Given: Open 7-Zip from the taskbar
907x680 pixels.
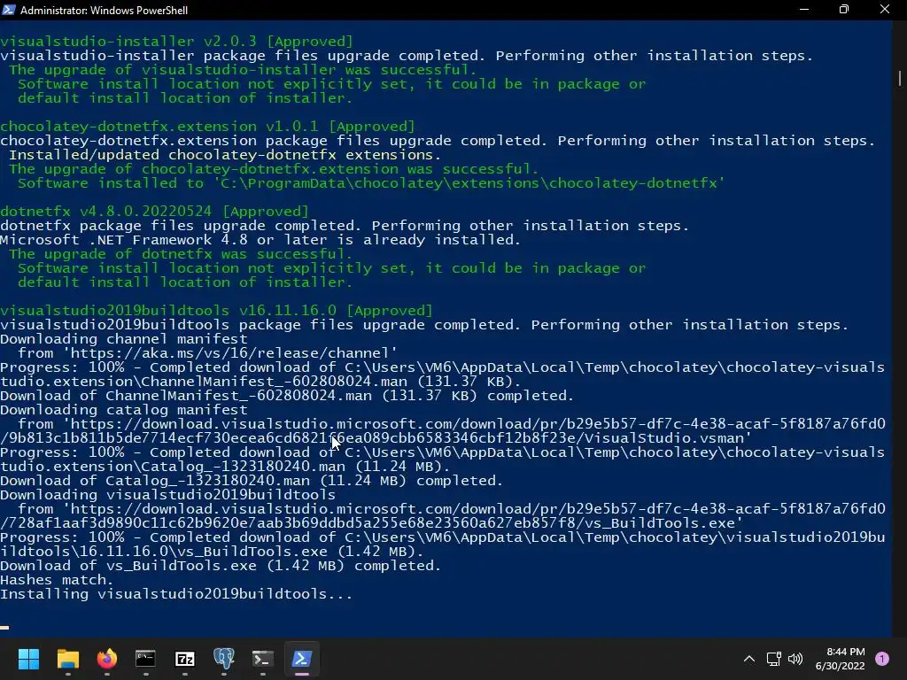Looking at the screenshot, I should pyautogui.click(x=184, y=659).
